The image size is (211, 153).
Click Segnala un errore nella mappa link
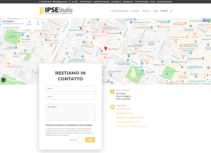tap(203, 84)
